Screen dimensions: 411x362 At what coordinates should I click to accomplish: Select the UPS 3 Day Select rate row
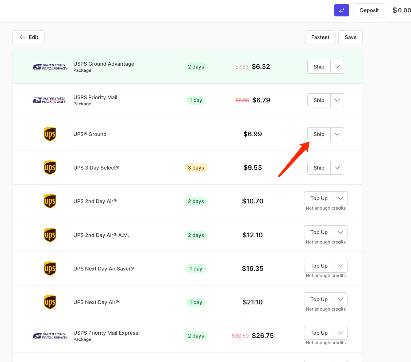(x=146, y=168)
